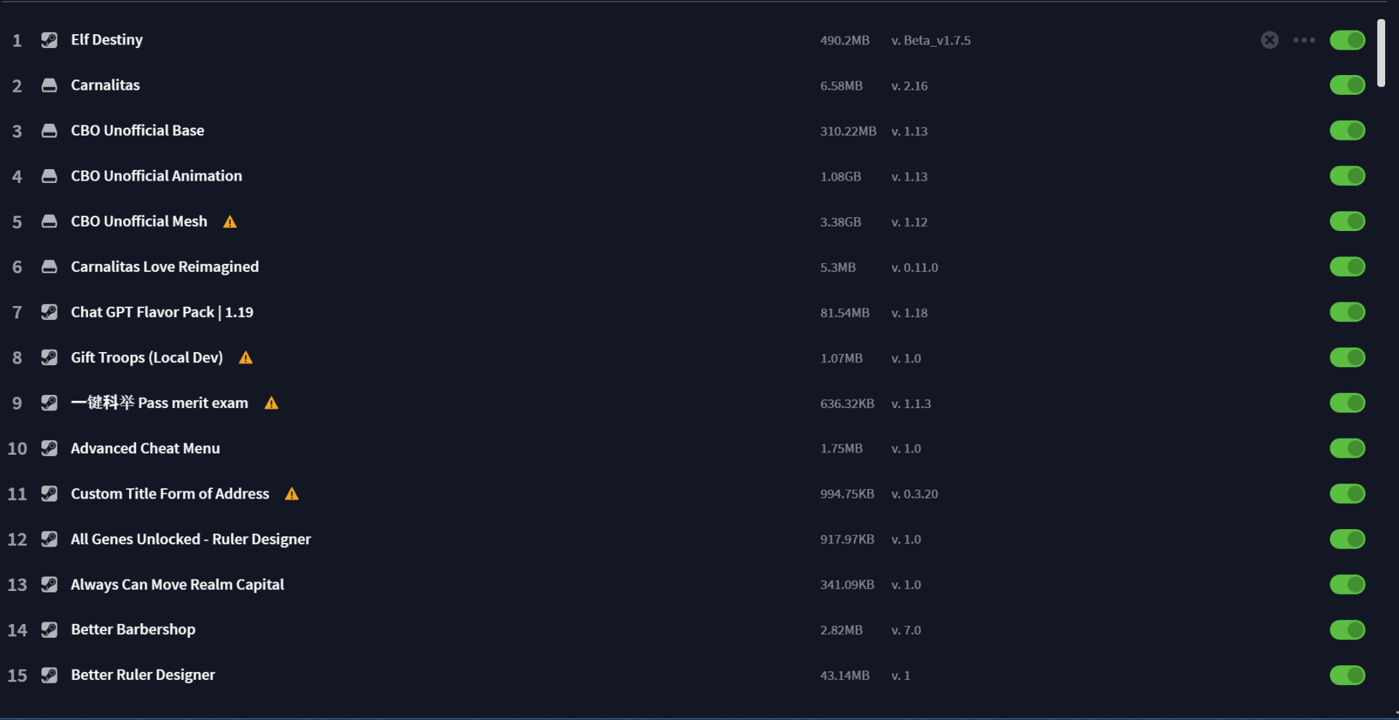Click the 636.32KB size value

(847, 404)
